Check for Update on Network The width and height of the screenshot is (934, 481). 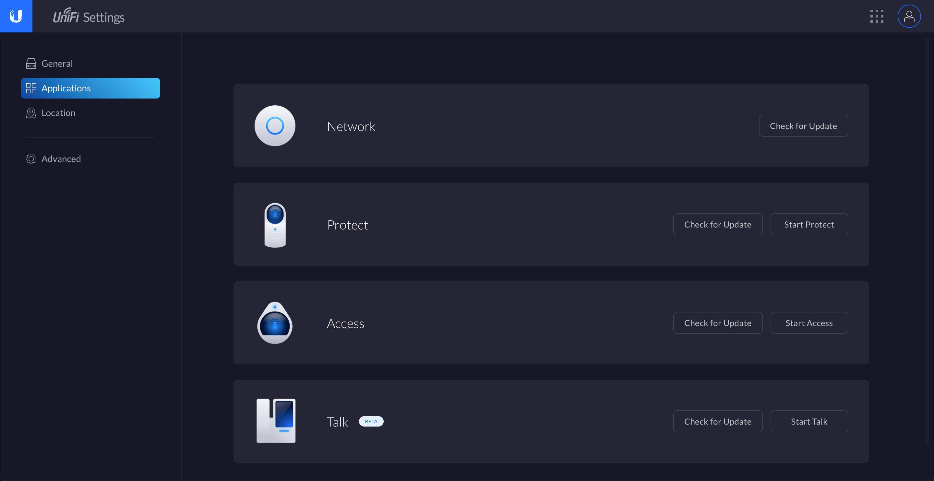803,126
